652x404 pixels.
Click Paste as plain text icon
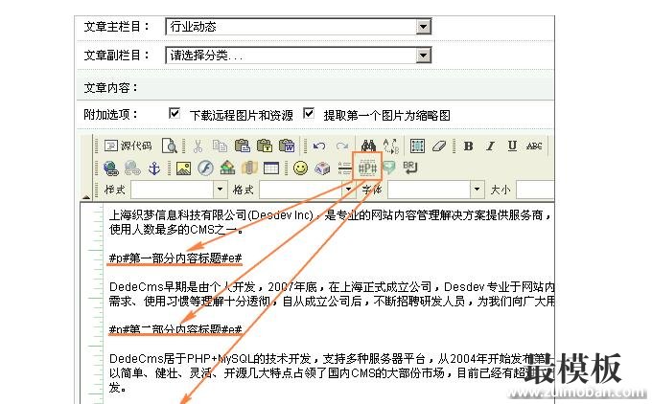265,146
